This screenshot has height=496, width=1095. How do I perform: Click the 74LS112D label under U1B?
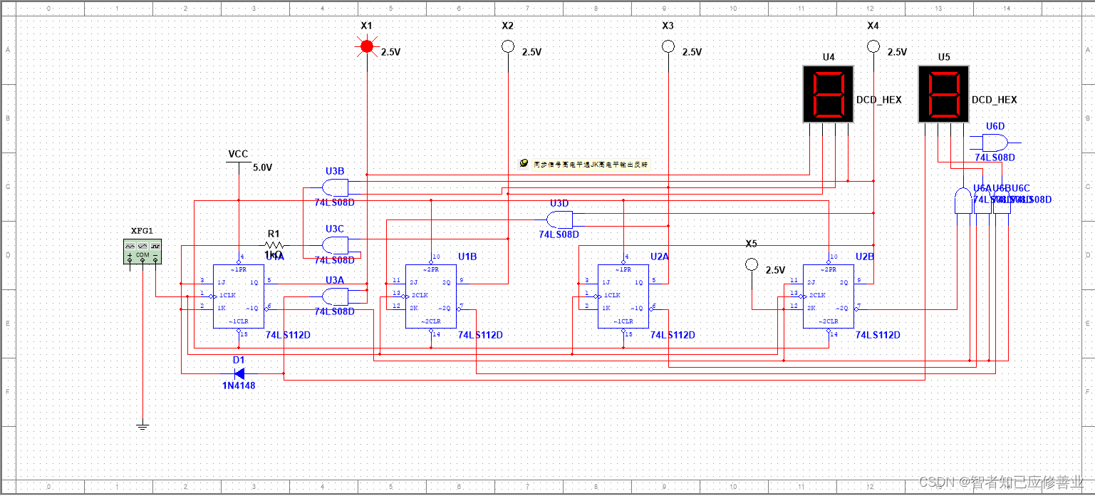click(x=480, y=335)
